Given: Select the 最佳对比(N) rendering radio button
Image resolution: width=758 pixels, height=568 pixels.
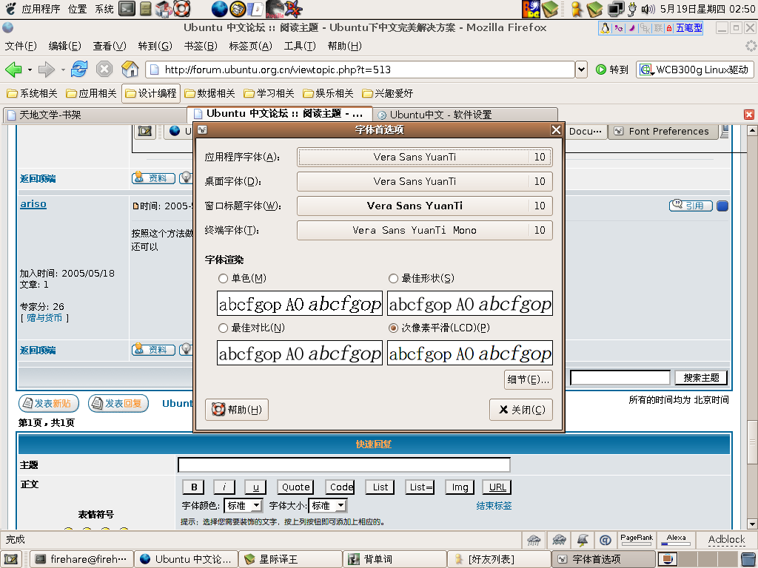Looking at the screenshot, I should tap(223, 328).
